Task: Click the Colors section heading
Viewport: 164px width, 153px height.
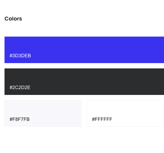Action: pos(13,19)
